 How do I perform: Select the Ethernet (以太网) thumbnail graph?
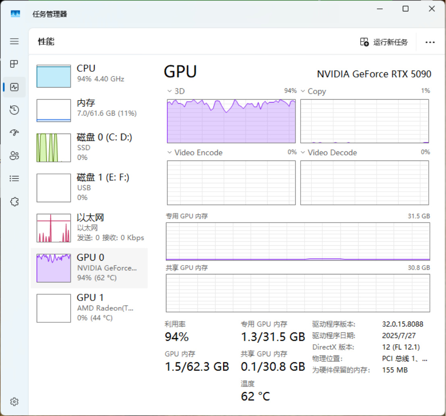coord(54,228)
